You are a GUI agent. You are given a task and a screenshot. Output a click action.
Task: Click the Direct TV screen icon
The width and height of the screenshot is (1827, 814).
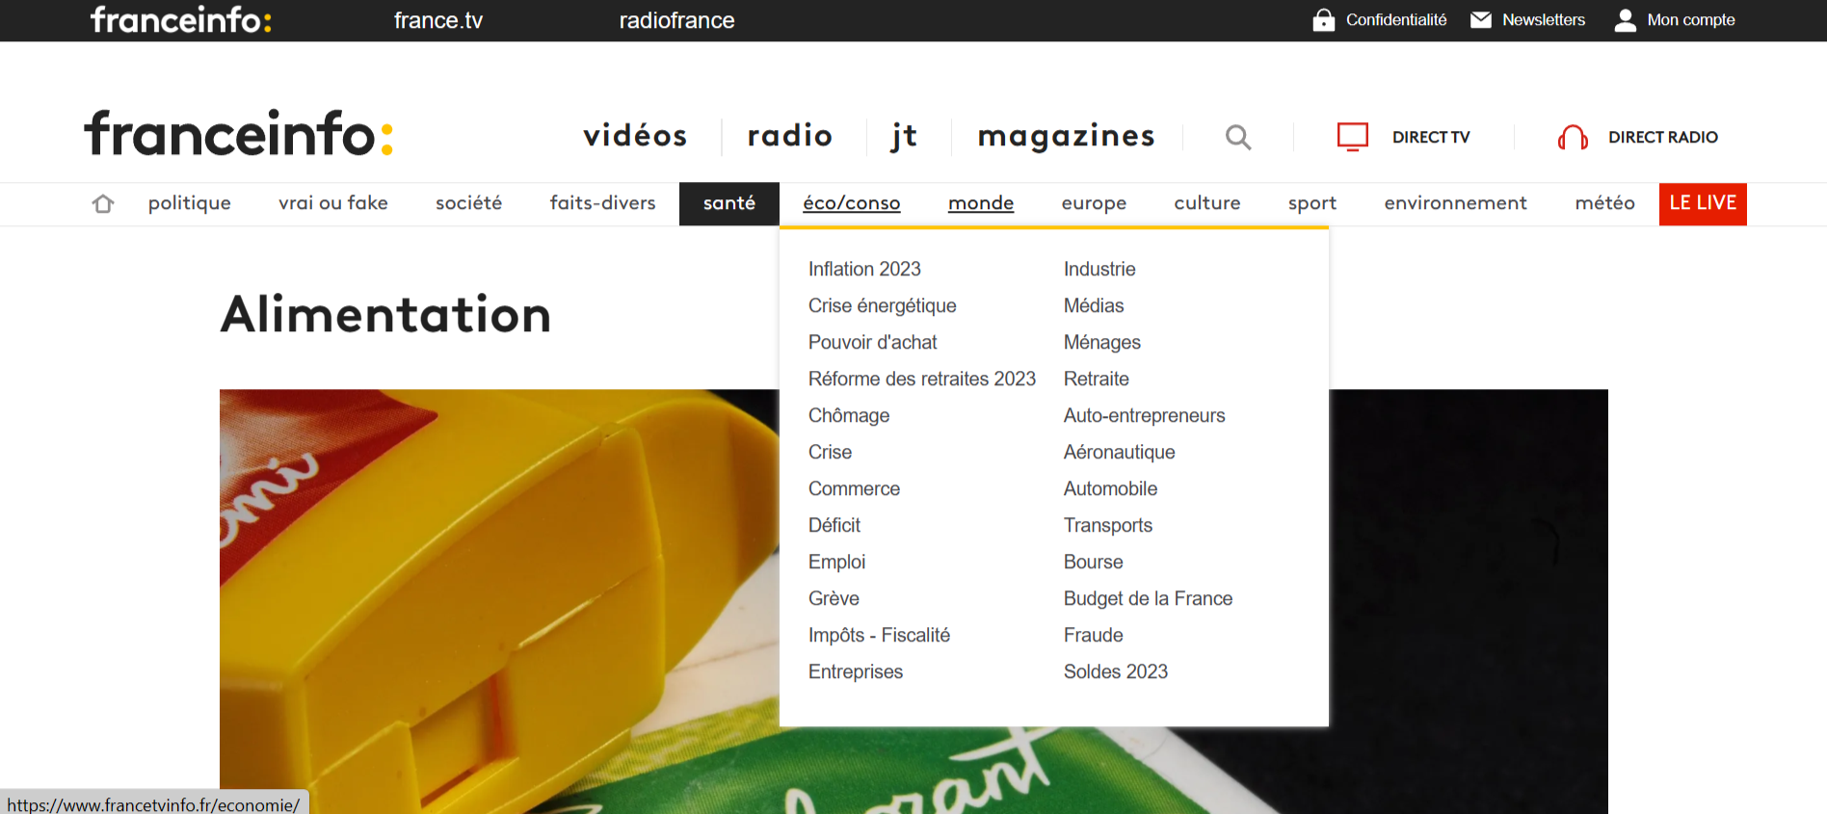click(1353, 137)
